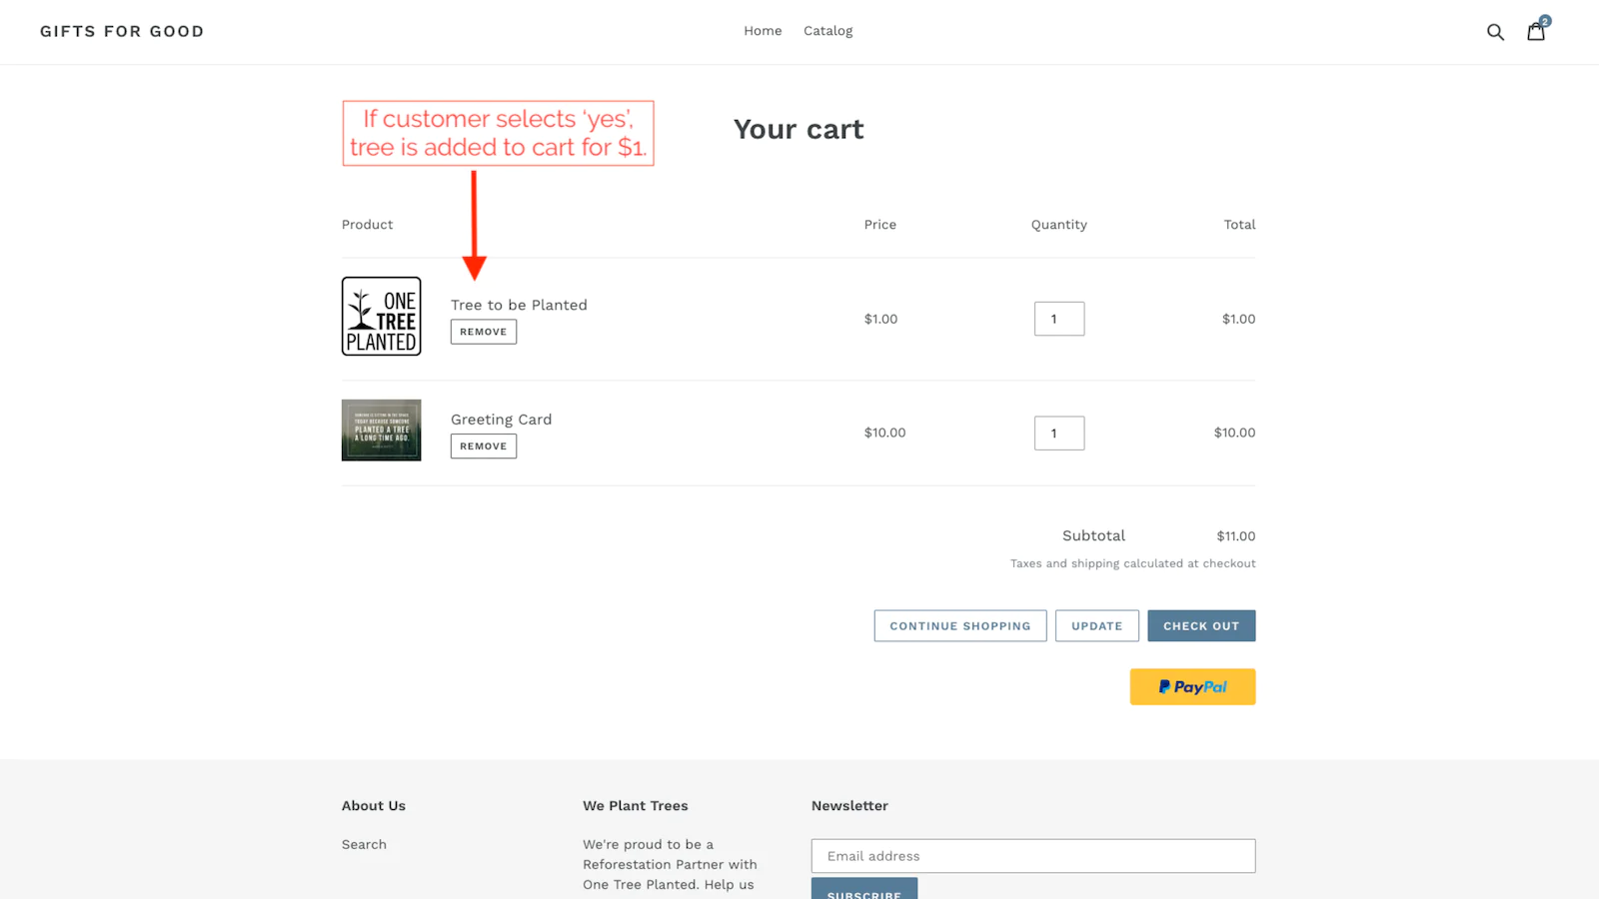Click the footer Search link
Viewport: 1599px width, 899px height.
(364, 844)
